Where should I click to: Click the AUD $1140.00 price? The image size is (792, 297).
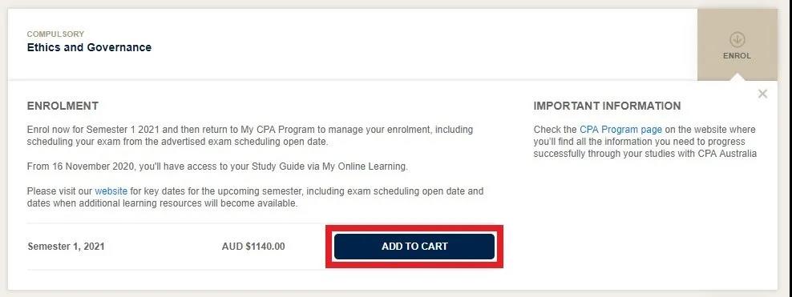[253, 247]
